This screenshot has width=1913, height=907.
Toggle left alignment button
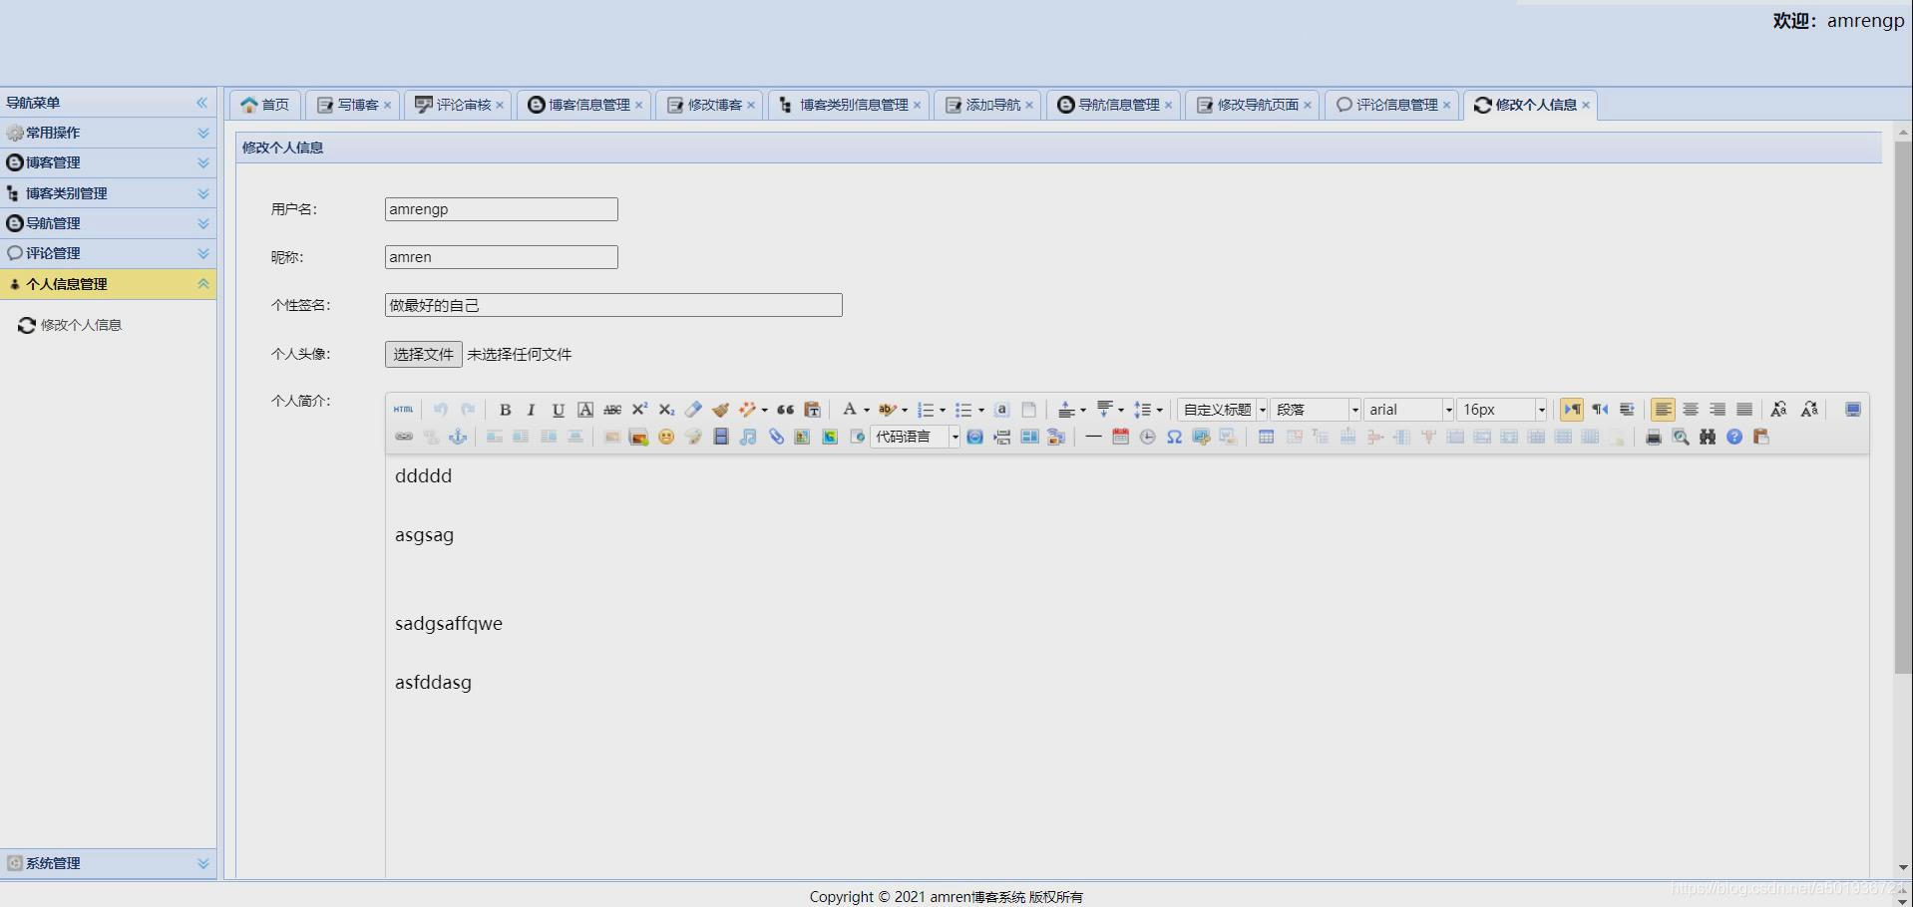[1663, 410]
